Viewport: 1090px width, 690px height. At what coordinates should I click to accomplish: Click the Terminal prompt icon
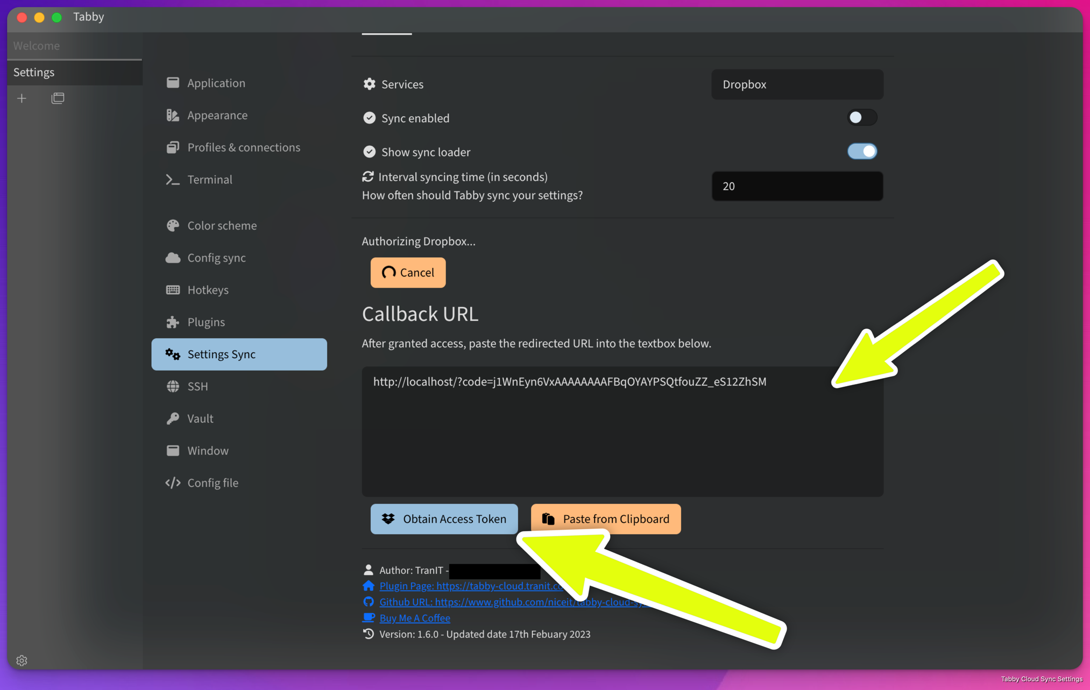click(x=173, y=180)
